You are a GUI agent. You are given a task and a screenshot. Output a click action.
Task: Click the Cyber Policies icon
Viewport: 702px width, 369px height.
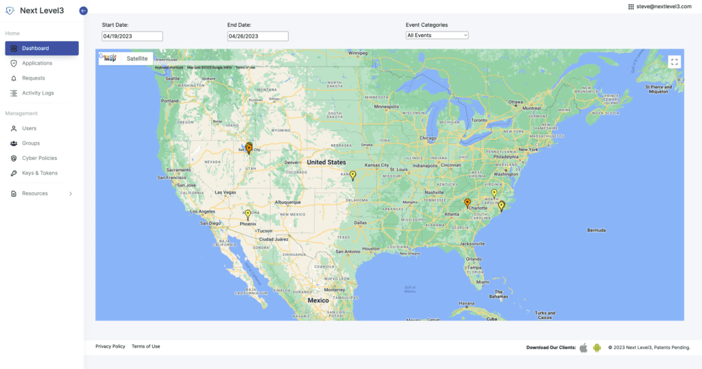pyautogui.click(x=14, y=158)
